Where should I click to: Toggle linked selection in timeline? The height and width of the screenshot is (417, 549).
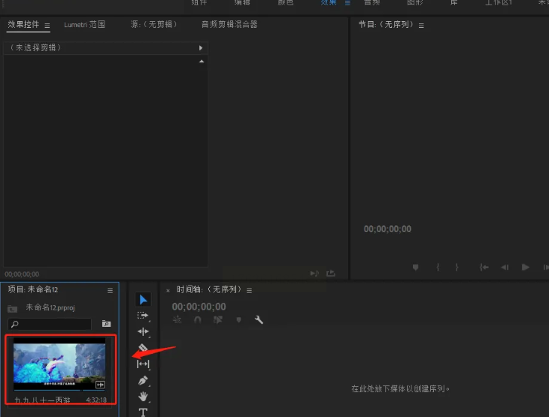[x=218, y=320]
